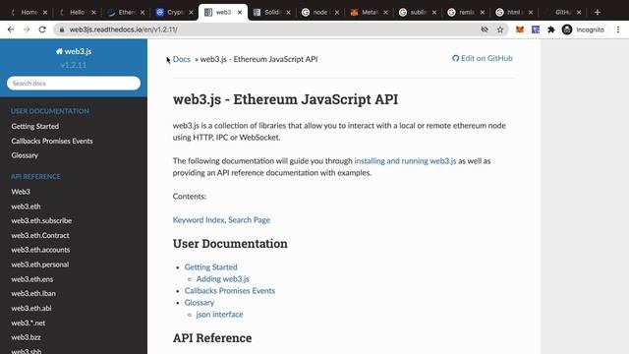The image size is (629, 354).
Task: Close the web3 tab
Action: click(240, 12)
